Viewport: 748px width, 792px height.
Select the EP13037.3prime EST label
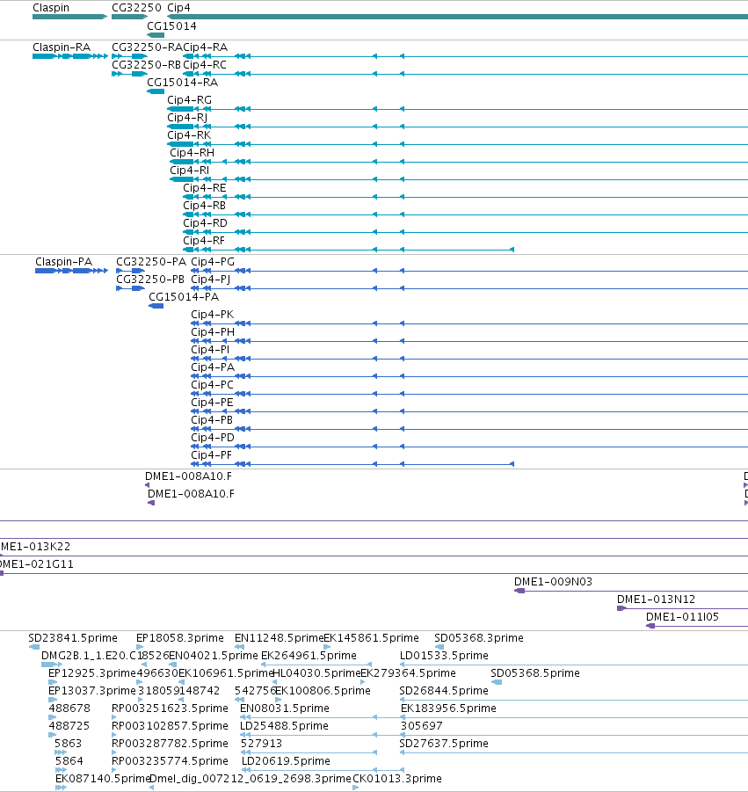click(x=92, y=691)
